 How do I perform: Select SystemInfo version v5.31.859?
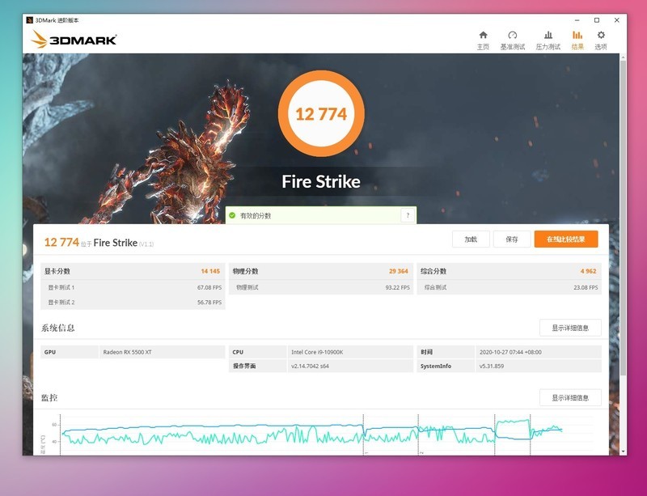tap(492, 366)
